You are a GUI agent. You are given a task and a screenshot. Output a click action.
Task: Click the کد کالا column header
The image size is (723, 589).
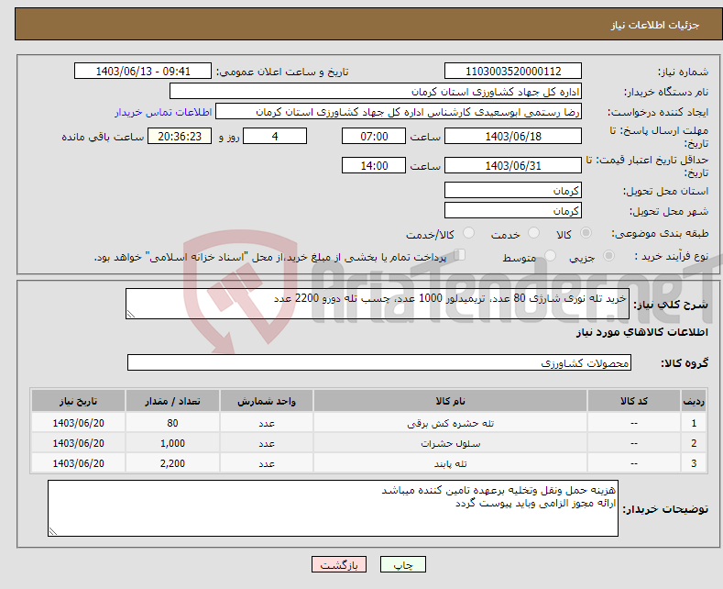pyautogui.click(x=634, y=401)
